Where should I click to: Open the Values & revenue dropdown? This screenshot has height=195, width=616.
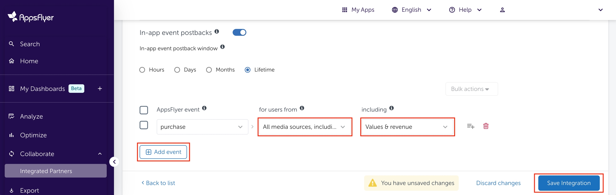(407, 127)
